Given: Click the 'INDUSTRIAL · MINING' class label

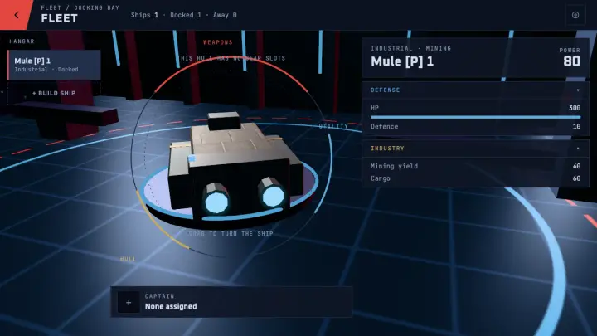Looking at the screenshot, I should (x=410, y=48).
